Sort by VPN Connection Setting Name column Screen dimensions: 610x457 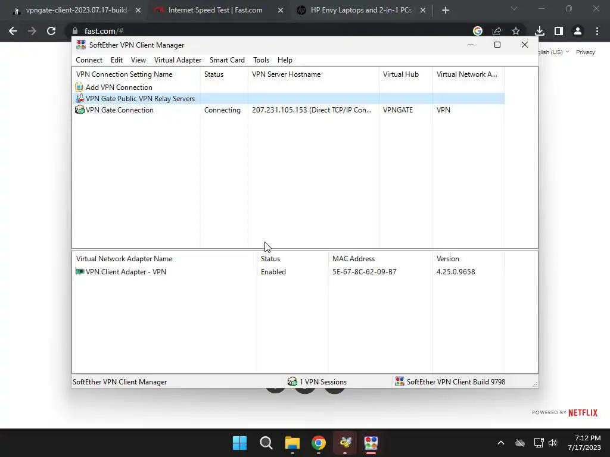coord(136,74)
